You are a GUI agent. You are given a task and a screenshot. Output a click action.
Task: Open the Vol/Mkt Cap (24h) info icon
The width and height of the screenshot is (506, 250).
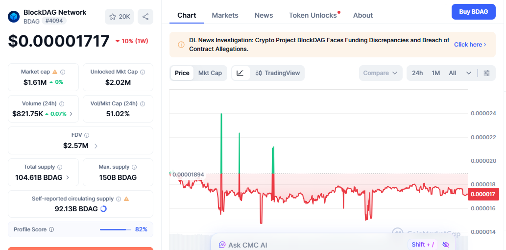coord(143,104)
